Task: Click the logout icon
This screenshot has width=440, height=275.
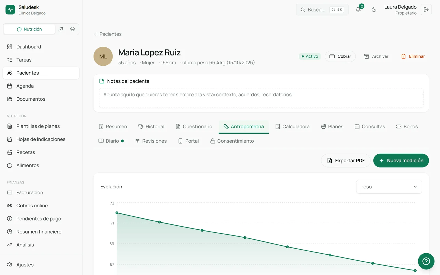Action: (426, 10)
